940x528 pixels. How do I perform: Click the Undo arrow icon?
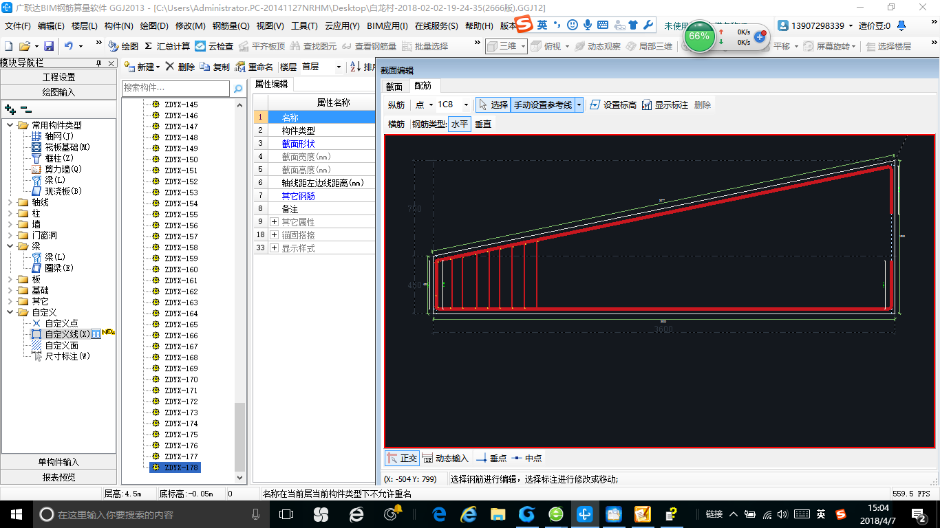[69, 46]
